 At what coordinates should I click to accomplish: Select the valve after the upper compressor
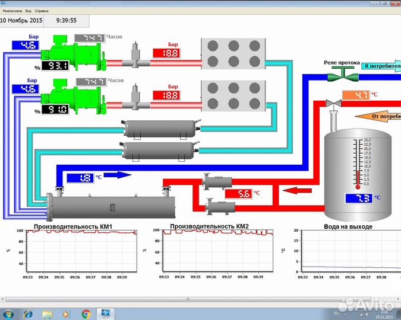coord(135,59)
